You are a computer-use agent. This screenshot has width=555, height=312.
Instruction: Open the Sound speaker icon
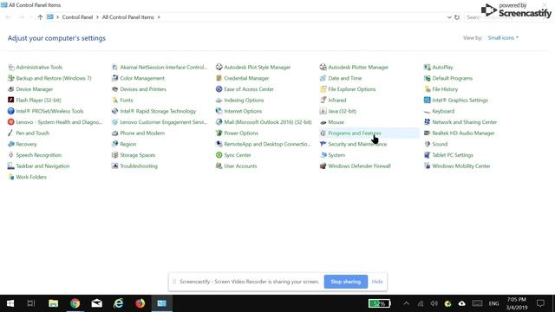click(x=427, y=144)
